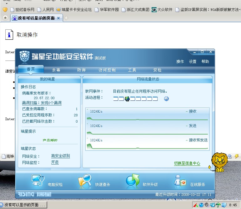Click the yellow lightning icon in browser status bar
This screenshot has height=209, width=241.
click(237, 156)
